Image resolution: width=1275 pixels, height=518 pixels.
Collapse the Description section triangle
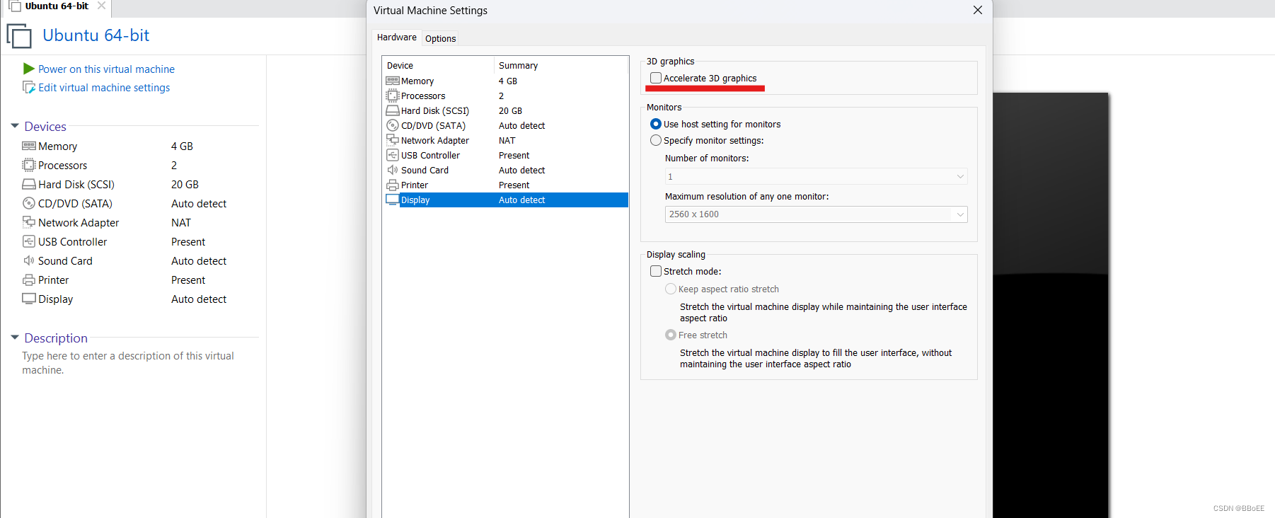15,338
